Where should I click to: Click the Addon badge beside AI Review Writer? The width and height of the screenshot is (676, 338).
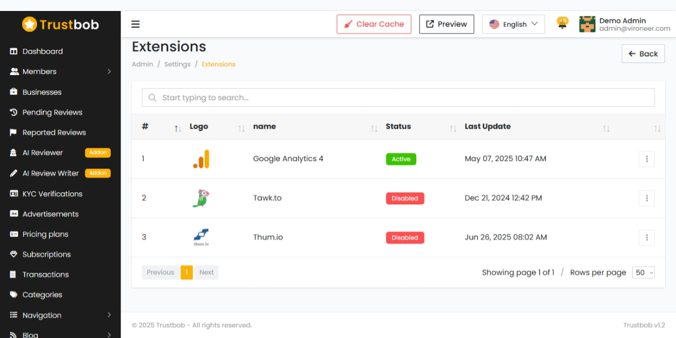(98, 173)
